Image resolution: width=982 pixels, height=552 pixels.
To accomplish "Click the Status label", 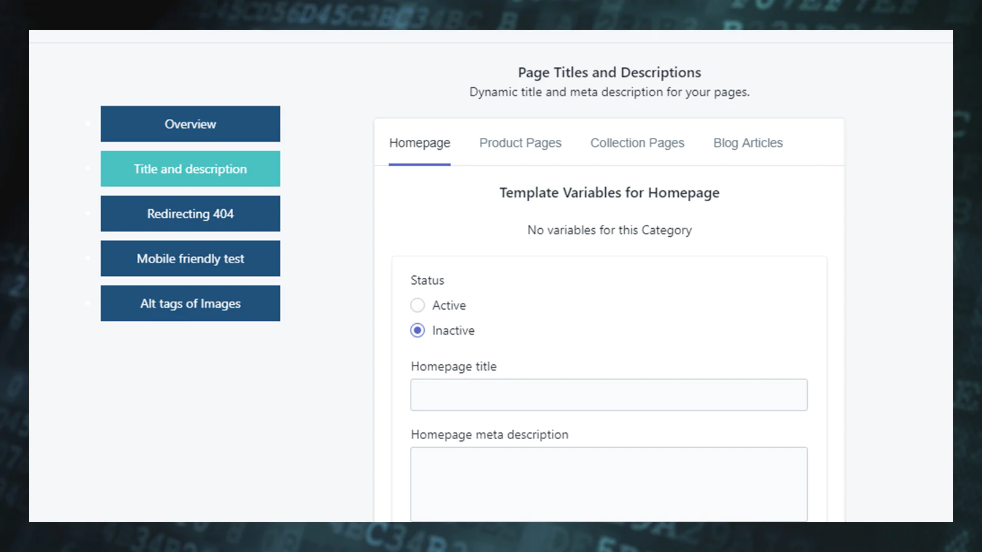I will click(x=427, y=280).
